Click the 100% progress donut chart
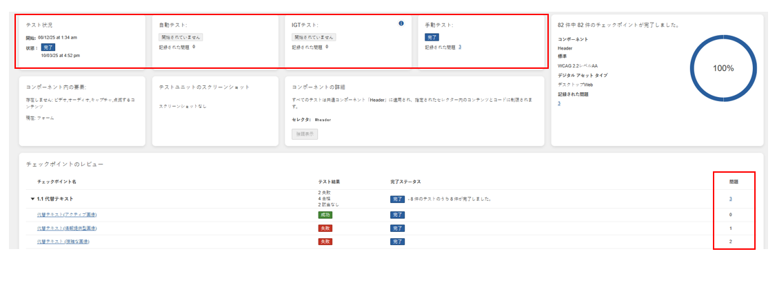The height and width of the screenshot is (289, 777). point(723,68)
